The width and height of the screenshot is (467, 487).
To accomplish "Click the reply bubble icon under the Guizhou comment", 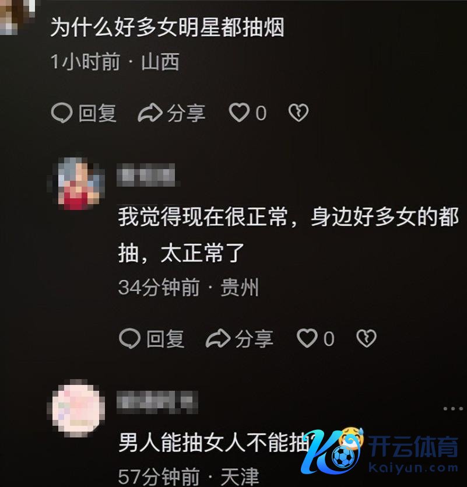I will coord(129,338).
